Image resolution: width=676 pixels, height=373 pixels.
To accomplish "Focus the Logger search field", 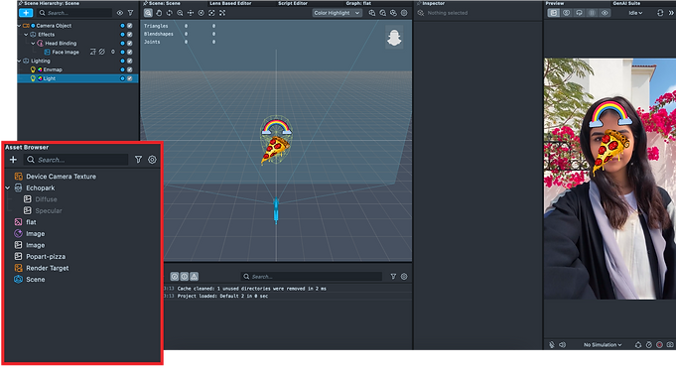I will point(312,277).
